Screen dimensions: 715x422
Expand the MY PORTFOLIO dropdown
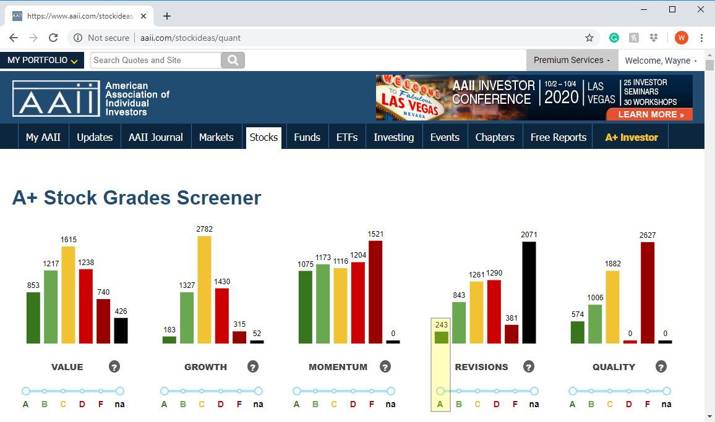(x=42, y=60)
